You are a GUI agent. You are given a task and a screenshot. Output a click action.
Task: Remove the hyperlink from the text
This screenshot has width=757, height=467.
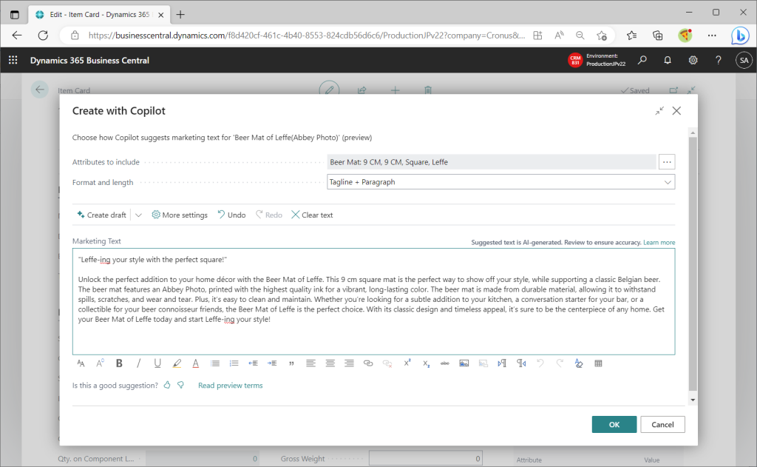387,363
